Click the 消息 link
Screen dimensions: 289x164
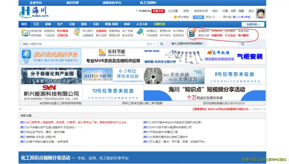point(233,11)
